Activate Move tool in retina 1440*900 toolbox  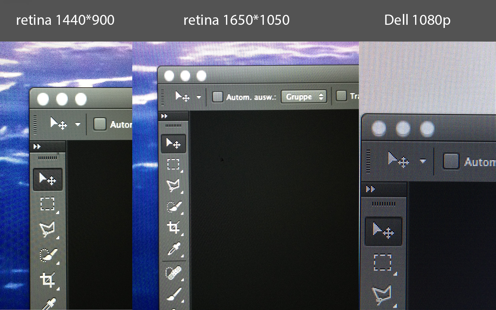(47, 179)
